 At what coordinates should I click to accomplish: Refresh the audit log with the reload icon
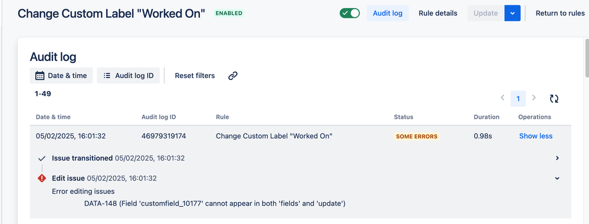click(x=554, y=99)
